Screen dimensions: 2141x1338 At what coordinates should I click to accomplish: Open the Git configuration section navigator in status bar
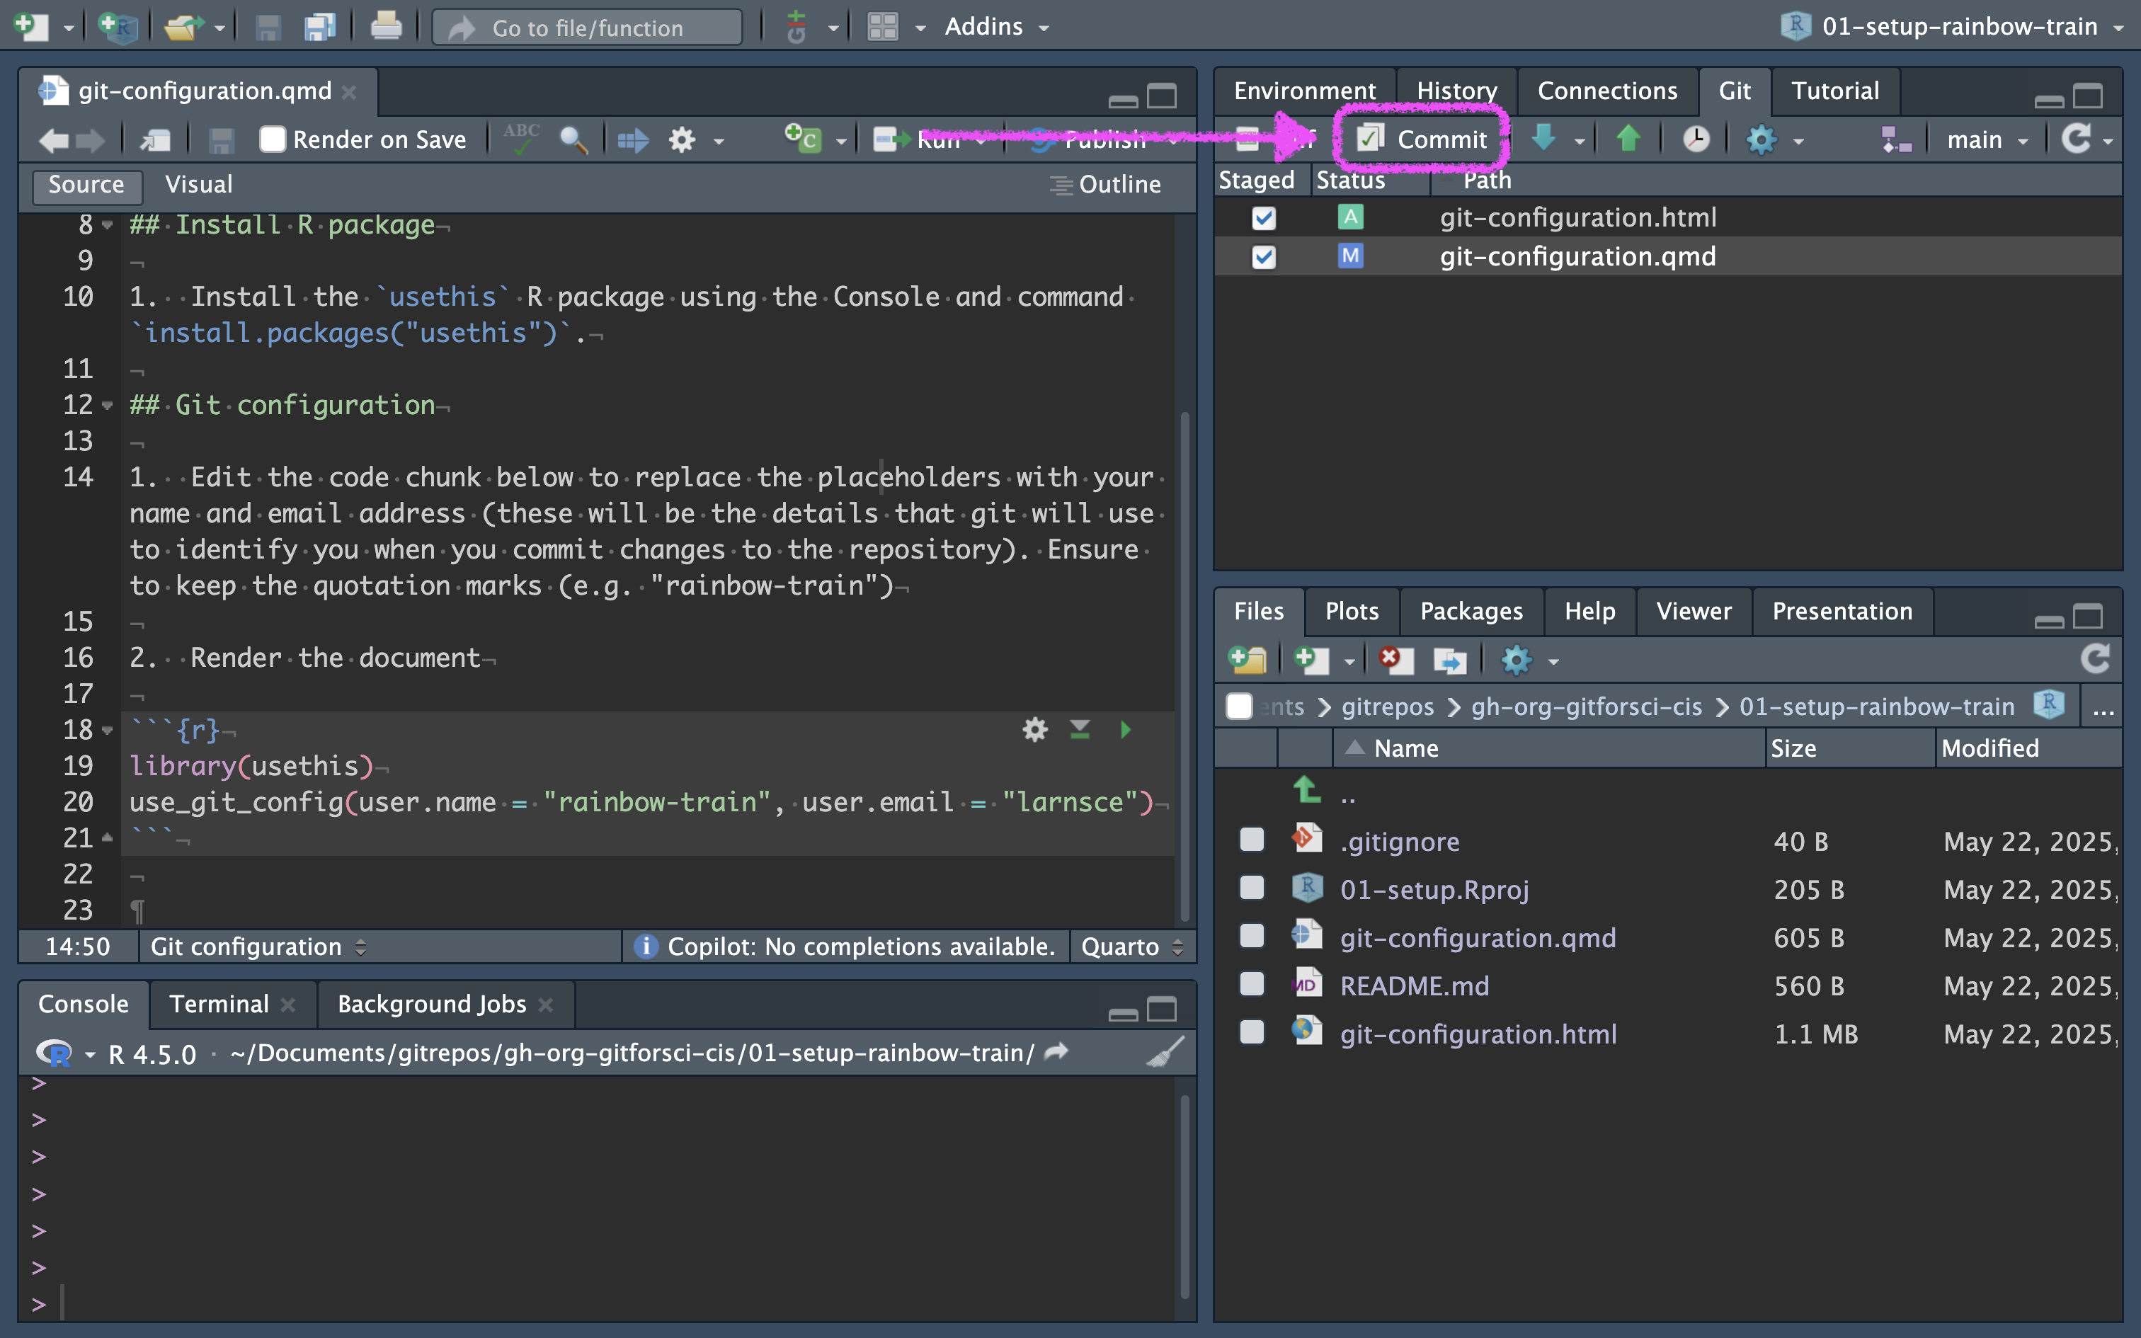(x=258, y=946)
